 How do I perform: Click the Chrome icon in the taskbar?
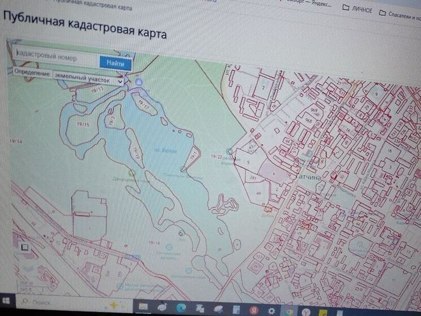288,311
